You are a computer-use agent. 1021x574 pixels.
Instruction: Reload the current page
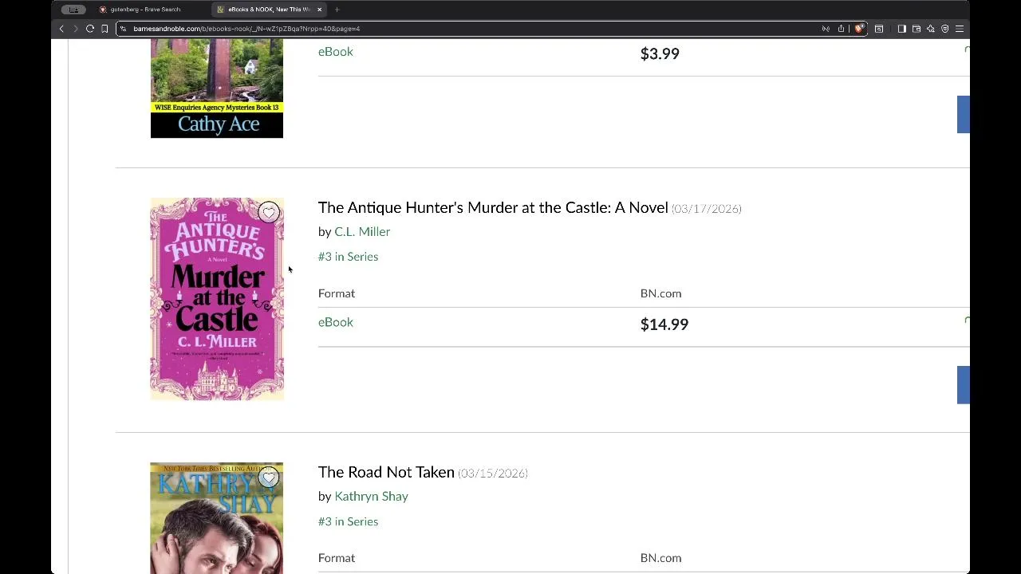[x=90, y=29]
